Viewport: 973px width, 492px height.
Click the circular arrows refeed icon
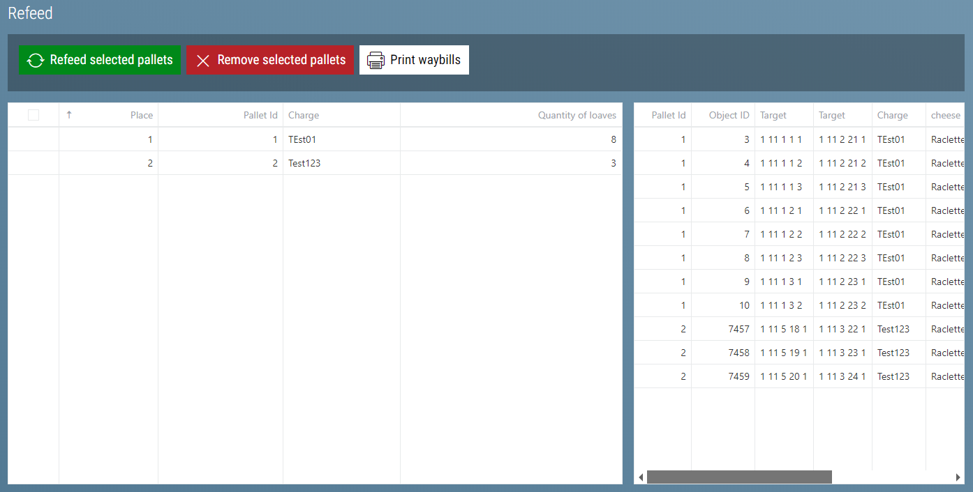(35, 61)
